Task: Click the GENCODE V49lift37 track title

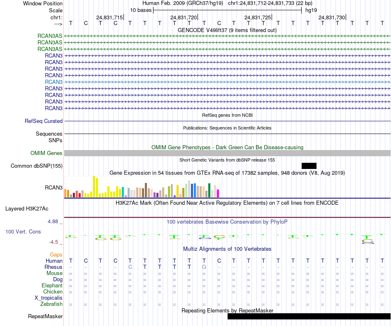Action: (x=227, y=30)
